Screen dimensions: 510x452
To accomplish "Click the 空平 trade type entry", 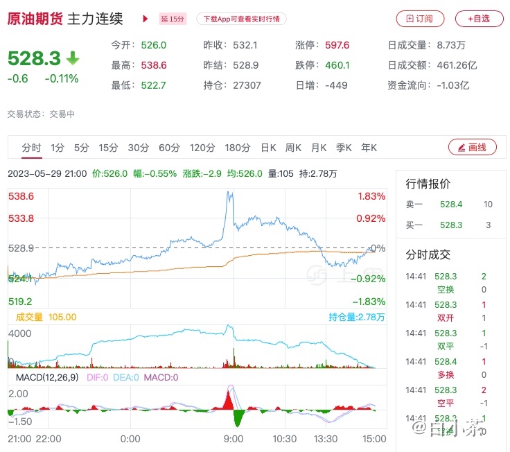I will pyautogui.click(x=446, y=403).
